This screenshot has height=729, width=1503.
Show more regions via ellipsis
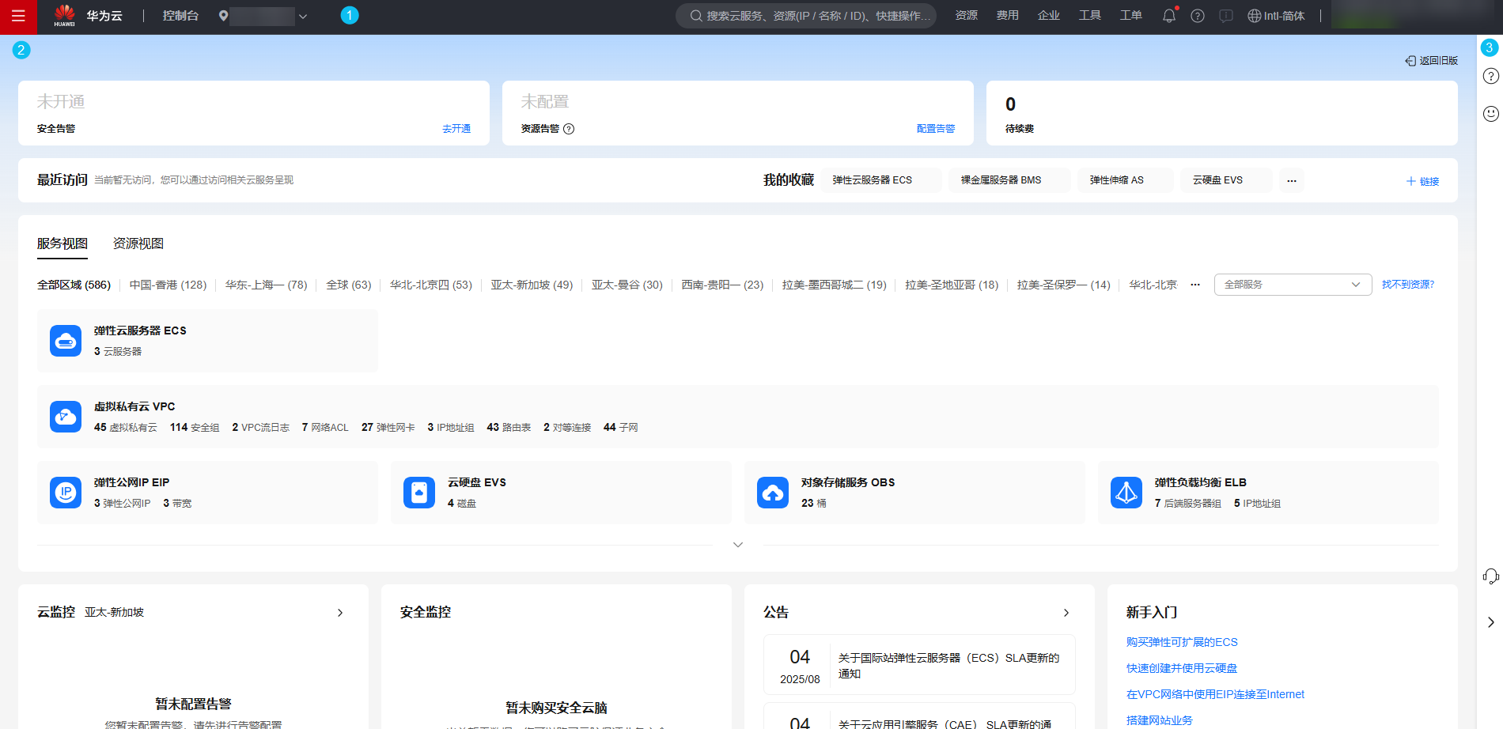coord(1195,285)
